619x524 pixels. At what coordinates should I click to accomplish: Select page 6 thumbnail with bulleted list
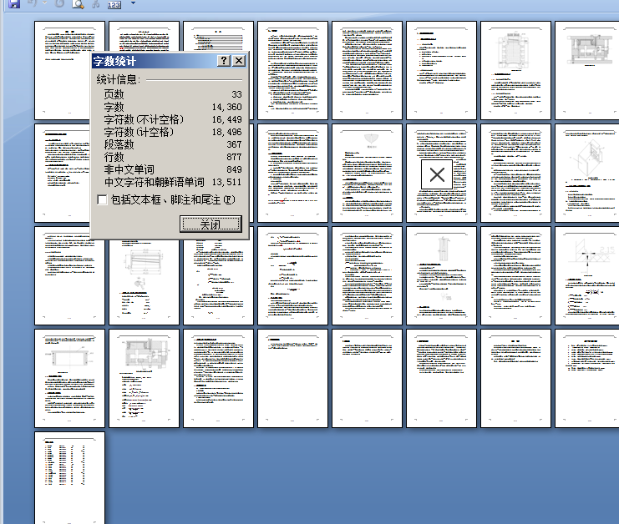[x=441, y=71]
